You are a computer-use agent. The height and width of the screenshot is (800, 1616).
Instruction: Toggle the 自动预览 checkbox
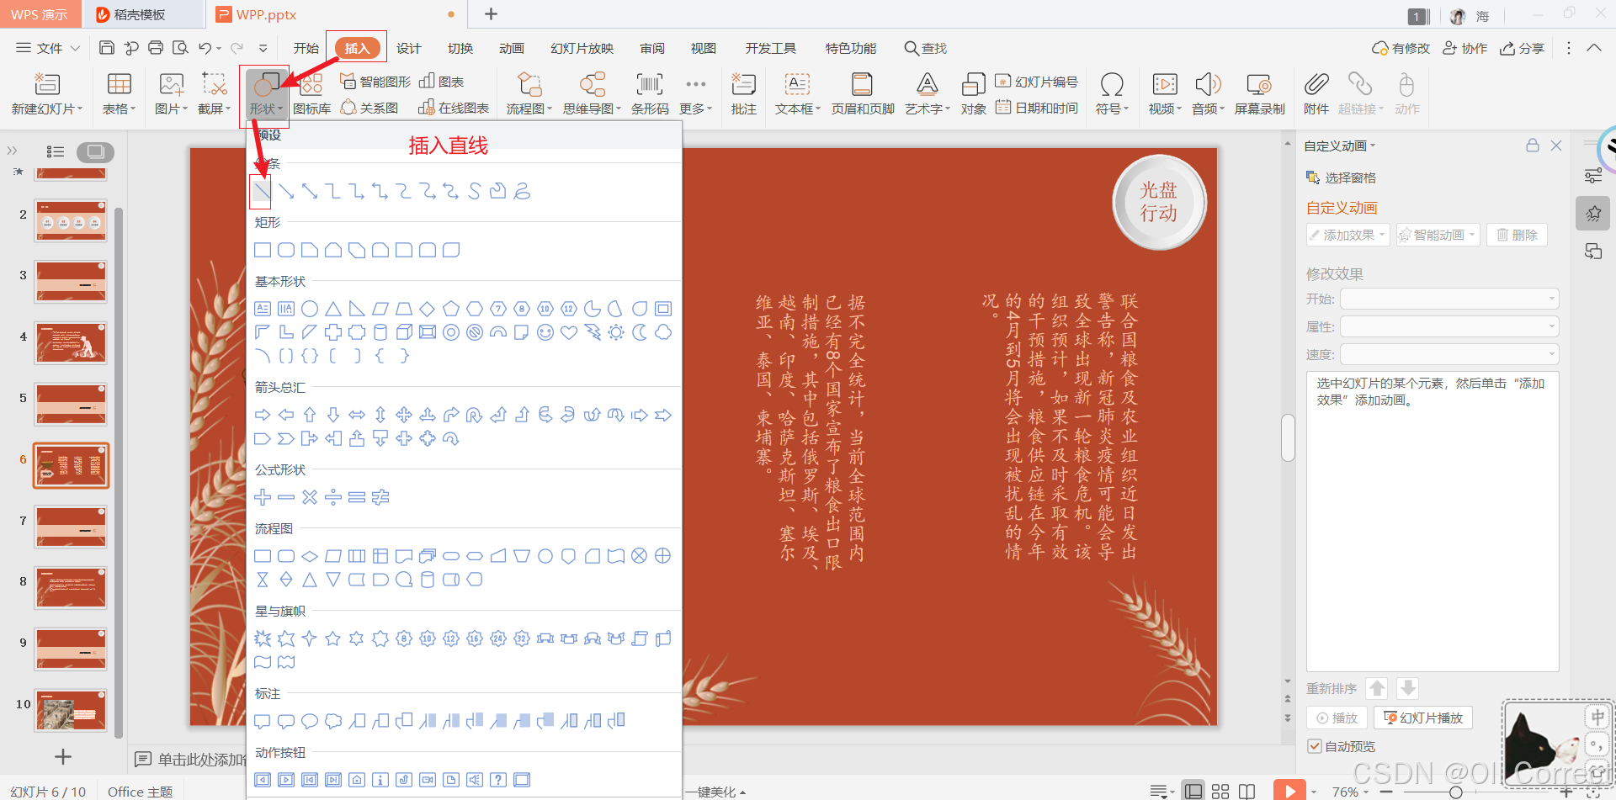pos(1315,746)
